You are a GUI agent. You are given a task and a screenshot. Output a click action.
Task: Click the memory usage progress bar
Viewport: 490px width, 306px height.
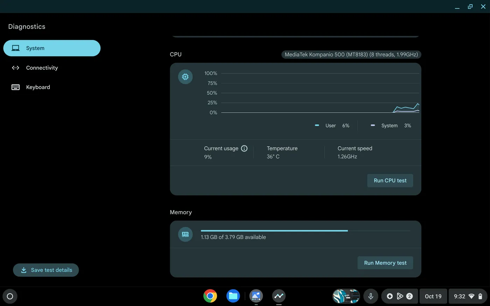[306, 231]
